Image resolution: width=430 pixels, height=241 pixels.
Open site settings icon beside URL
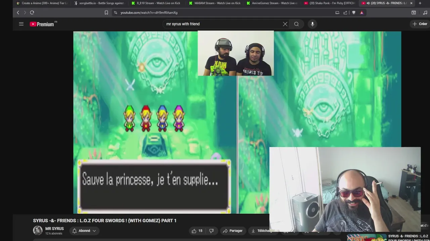[x=115, y=12]
